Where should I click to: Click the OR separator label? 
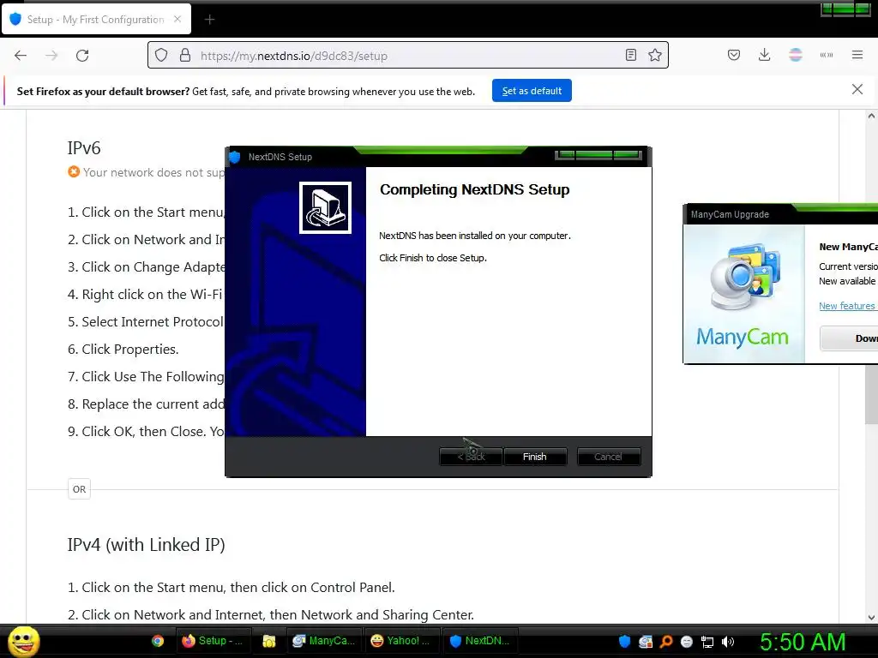79,489
